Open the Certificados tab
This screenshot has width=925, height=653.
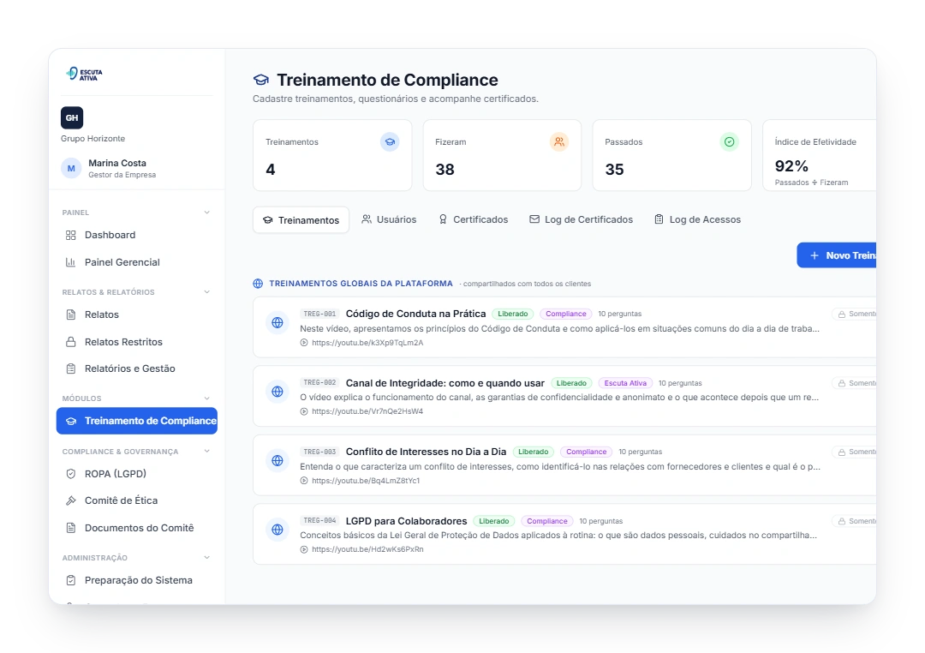pos(473,219)
